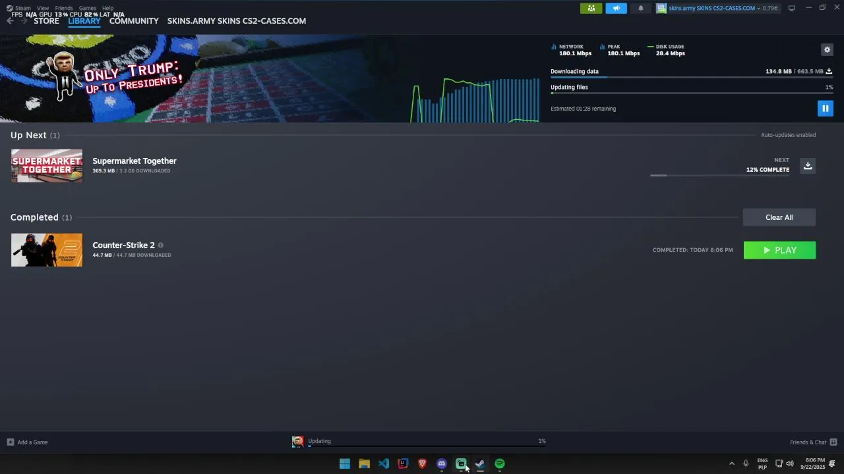The image size is (844, 474).
Task: Click Completed section heading
Action: click(x=34, y=217)
